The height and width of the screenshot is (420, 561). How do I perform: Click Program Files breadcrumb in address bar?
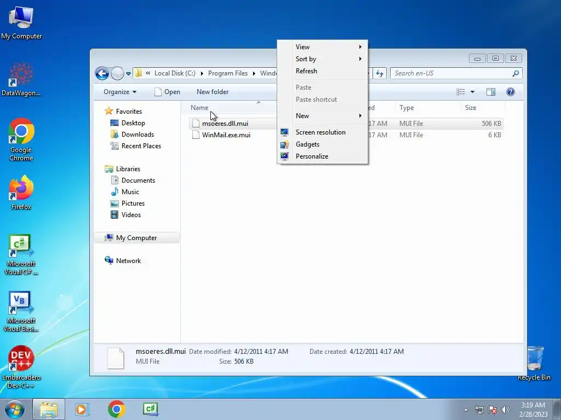pyautogui.click(x=228, y=74)
